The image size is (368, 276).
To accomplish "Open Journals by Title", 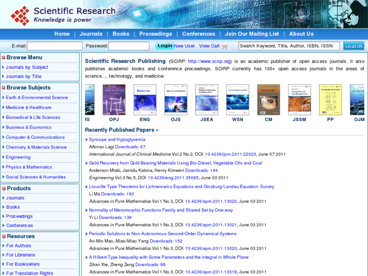I will 23,76.
